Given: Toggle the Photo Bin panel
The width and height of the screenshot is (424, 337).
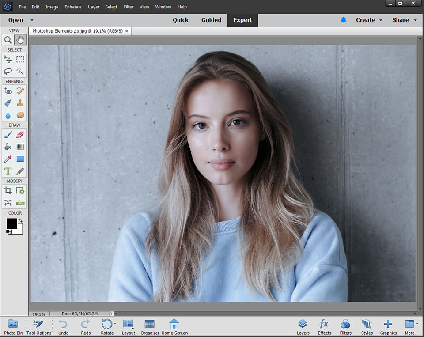Looking at the screenshot, I should pos(13,327).
